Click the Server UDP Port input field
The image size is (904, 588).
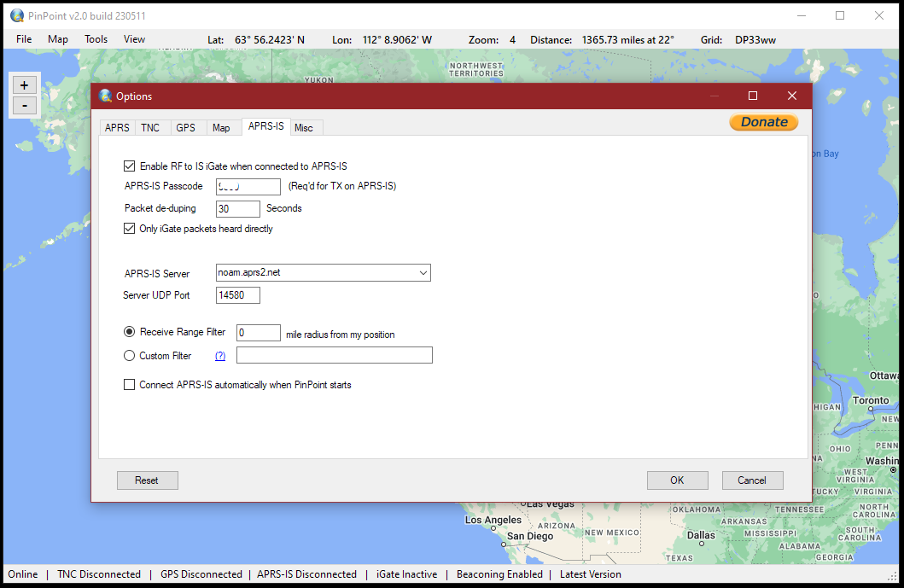[237, 294]
